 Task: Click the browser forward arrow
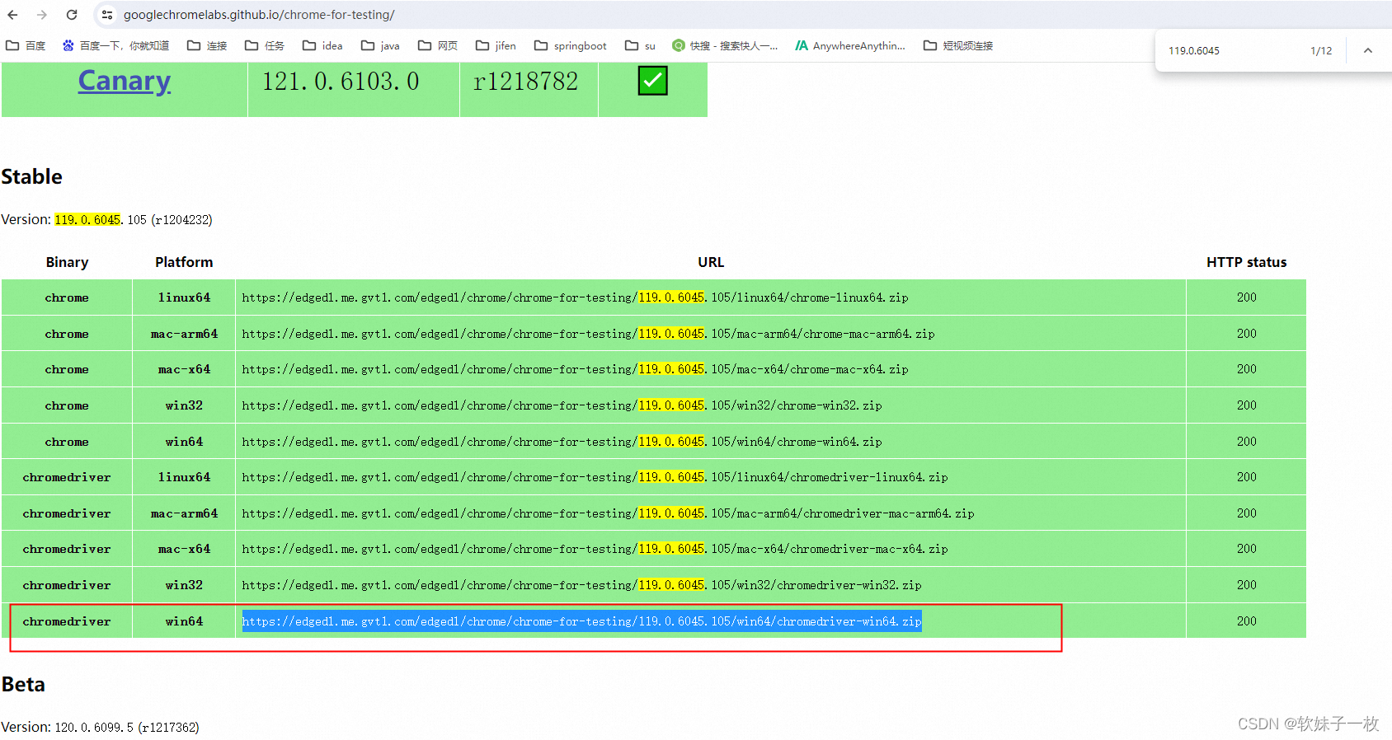[42, 15]
